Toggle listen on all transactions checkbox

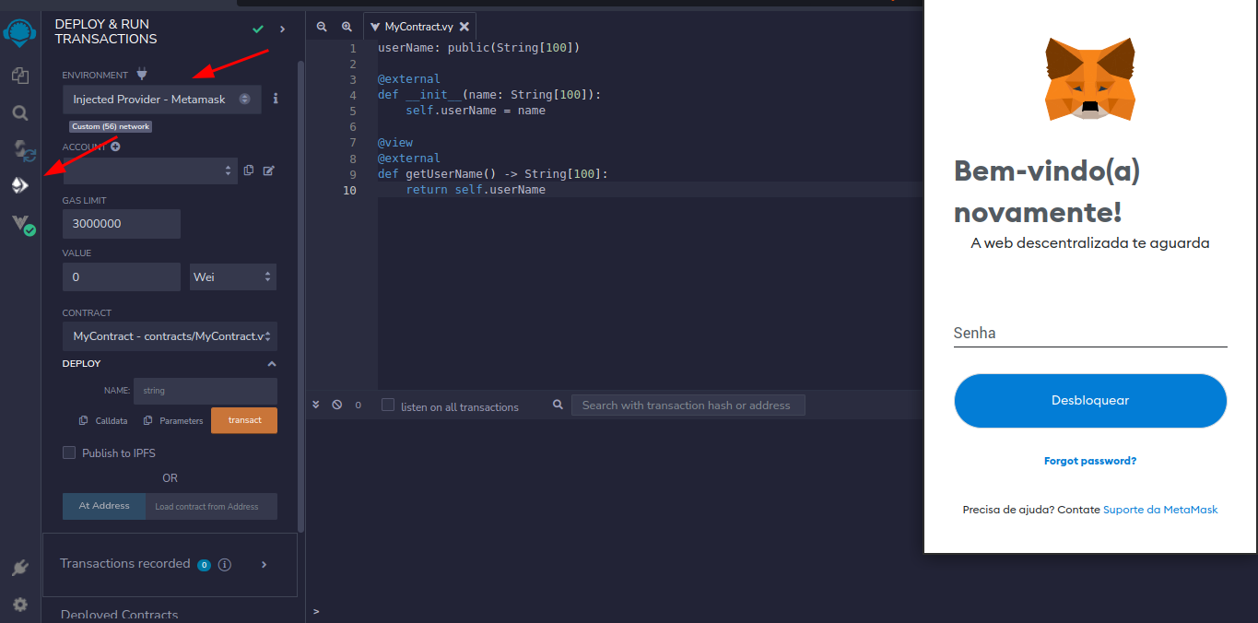pos(388,406)
